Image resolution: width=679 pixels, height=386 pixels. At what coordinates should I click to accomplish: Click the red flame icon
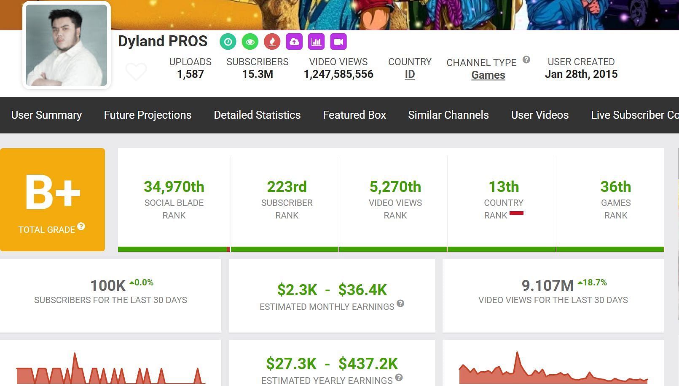(x=272, y=42)
